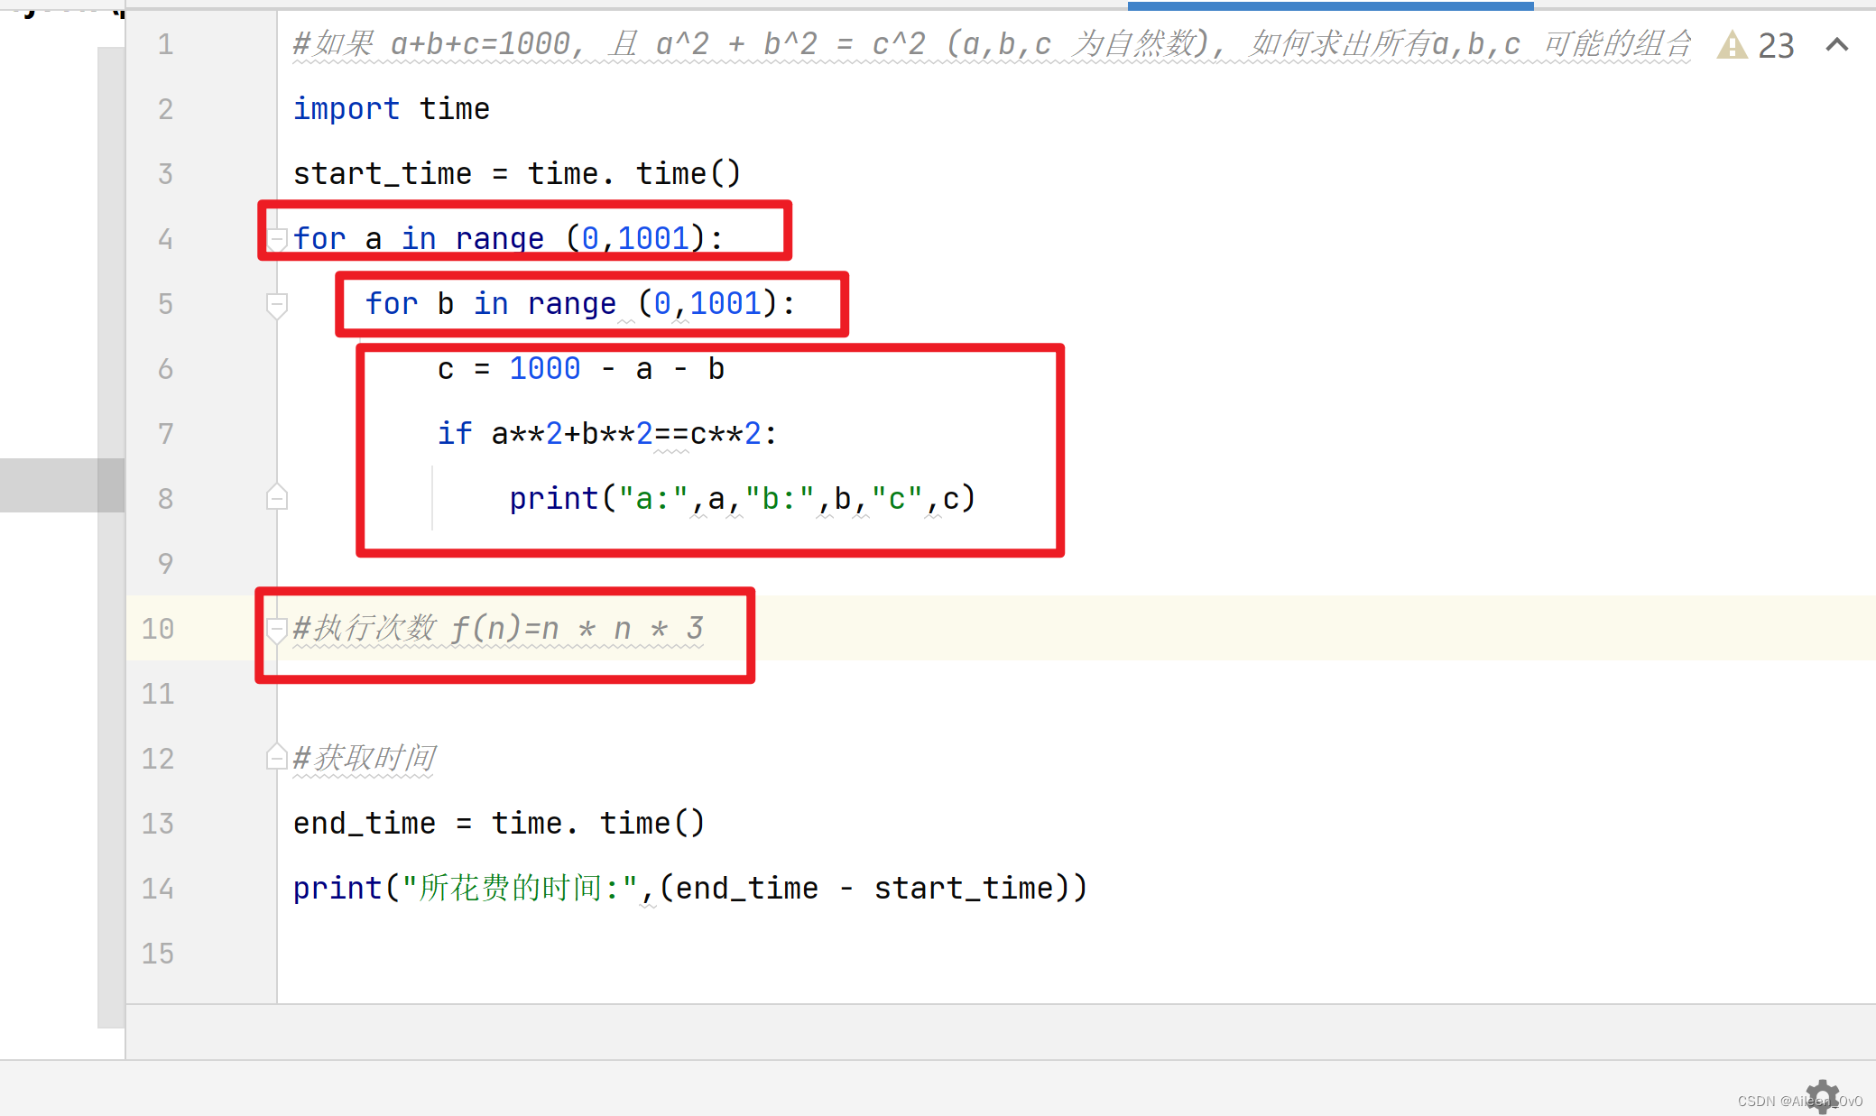
Task: Click the up chevron beside warnings count
Action: pos(1836,44)
